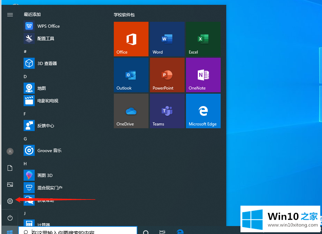The width and height of the screenshot is (322, 234).
Task: Open the Pictures sidebar icon
Action: click(x=10, y=185)
